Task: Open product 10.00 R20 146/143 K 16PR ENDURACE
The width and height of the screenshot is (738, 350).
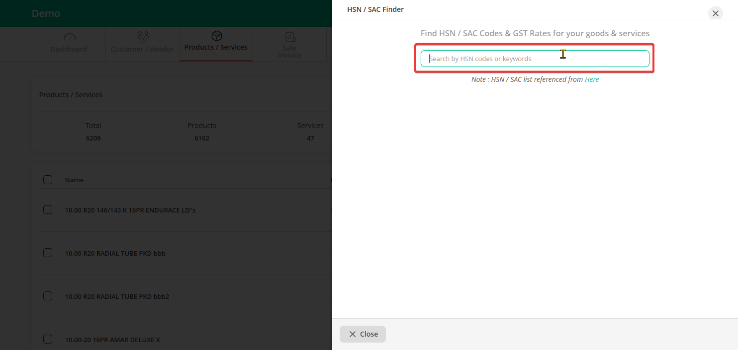Action: (130, 210)
